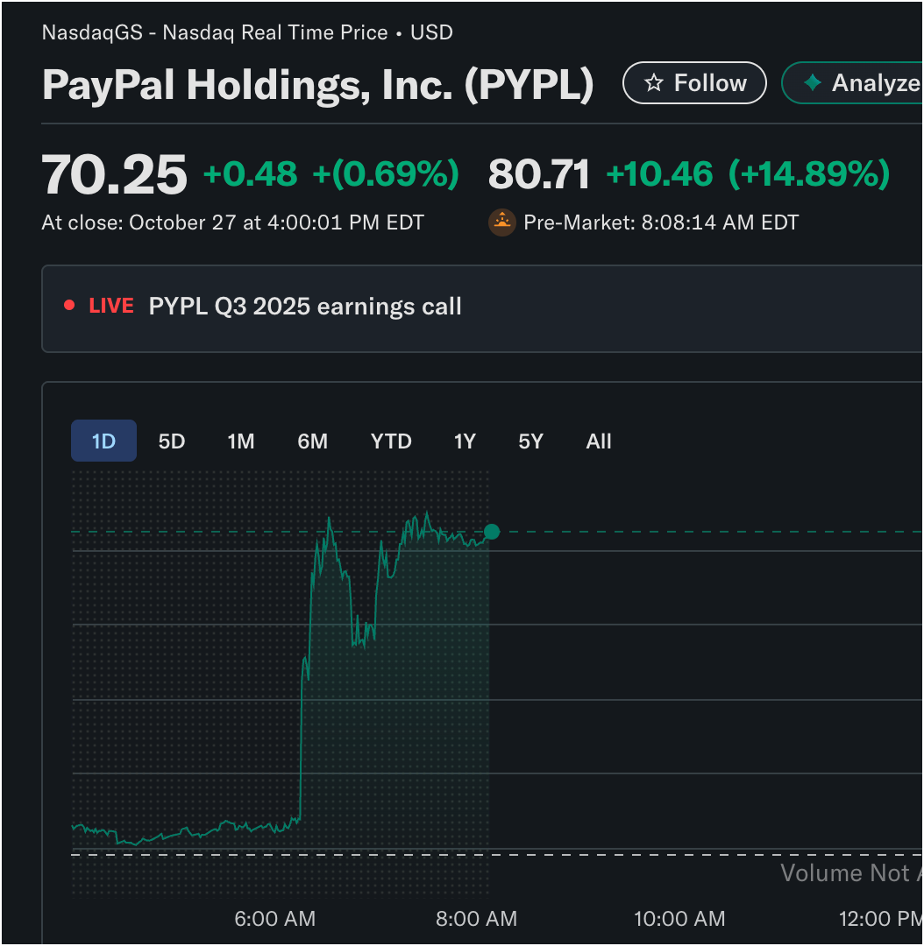Click the 10:00 AM axis label
Viewport: 924px width, 946px height.
679,919
